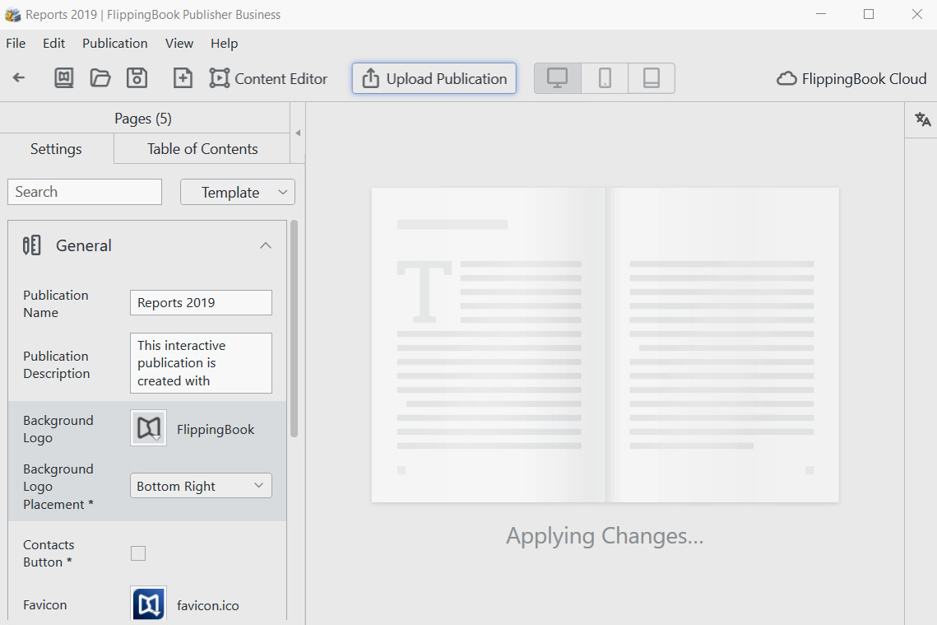Image resolution: width=937 pixels, height=625 pixels.
Task: Click the Background Logo image thumbnail
Action: [x=148, y=428]
